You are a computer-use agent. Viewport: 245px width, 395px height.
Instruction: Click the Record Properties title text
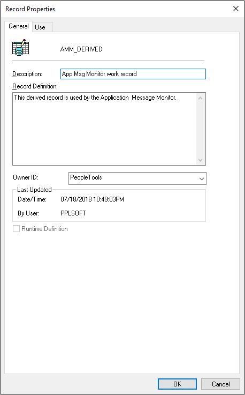pyautogui.click(x=30, y=9)
